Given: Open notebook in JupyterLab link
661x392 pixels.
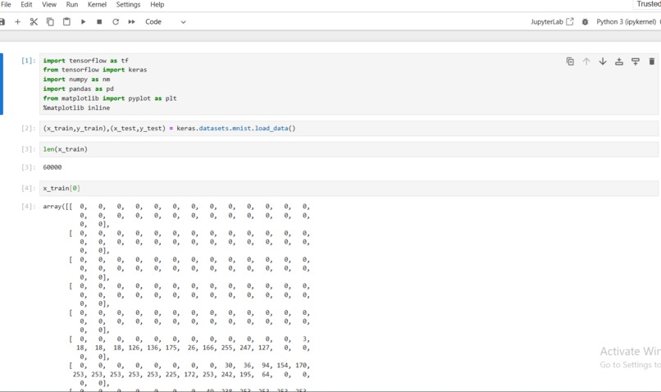Looking at the screenshot, I should 552,22.
